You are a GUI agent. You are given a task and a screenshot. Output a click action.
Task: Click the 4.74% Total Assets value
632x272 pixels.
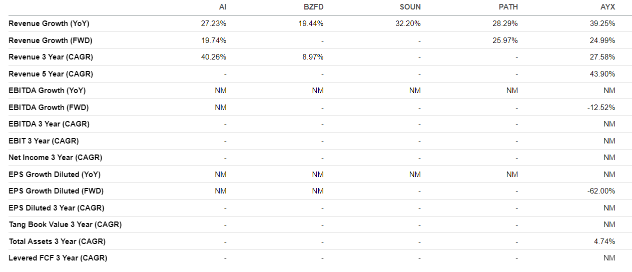coord(604,241)
